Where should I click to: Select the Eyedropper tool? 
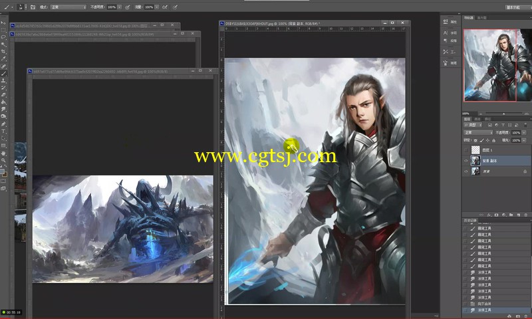click(3, 58)
